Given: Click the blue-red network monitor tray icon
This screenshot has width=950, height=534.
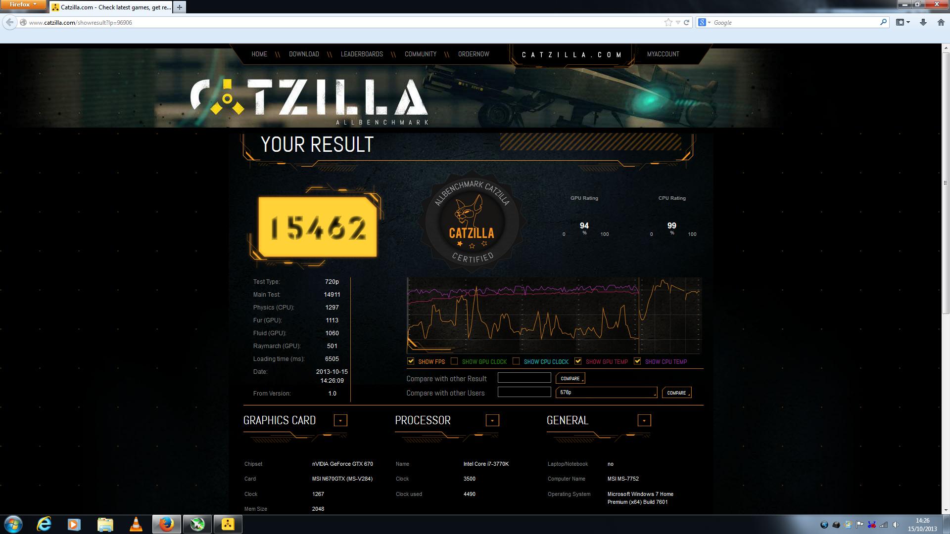Looking at the screenshot, I should pos(872,525).
